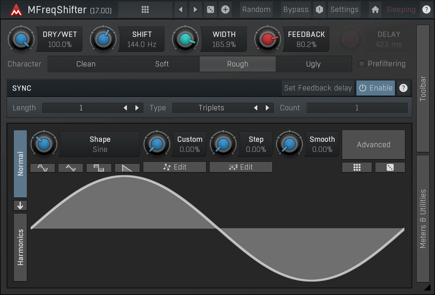Increase Sync Length with right arrow
The width and height of the screenshot is (435, 295).
tap(137, 108)
